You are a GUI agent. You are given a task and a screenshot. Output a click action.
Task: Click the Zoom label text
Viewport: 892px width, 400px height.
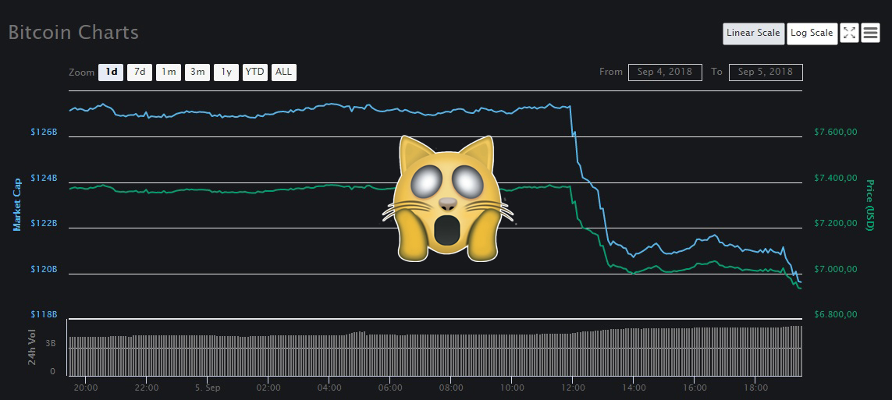point(81,73)
